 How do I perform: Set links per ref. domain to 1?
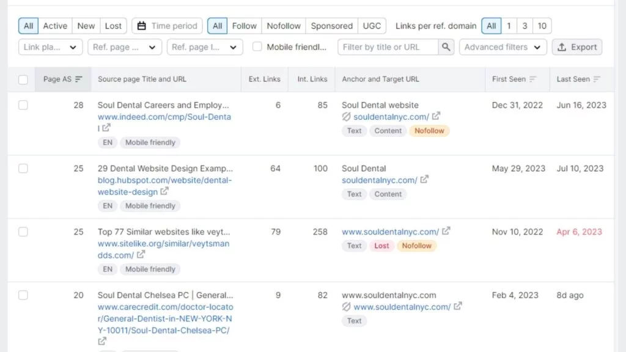509,26
